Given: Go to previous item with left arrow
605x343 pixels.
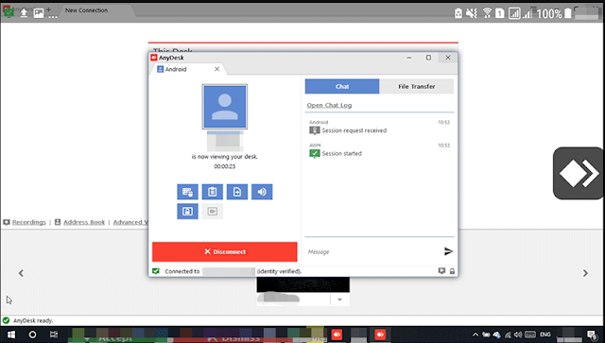Looking at the screenshot, I should (21, 273).
